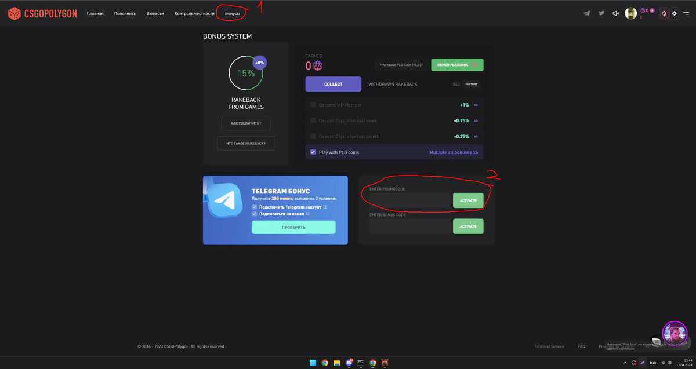
Task: Activate the entered promocode
Action: click(468, 200)
